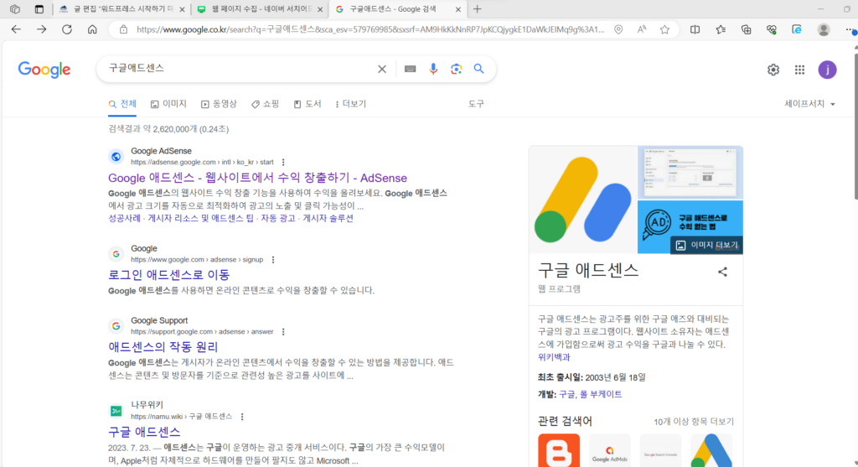Open more options for 나무위키 result
This screenshot has width=858, height=467.
coord(242,417)
